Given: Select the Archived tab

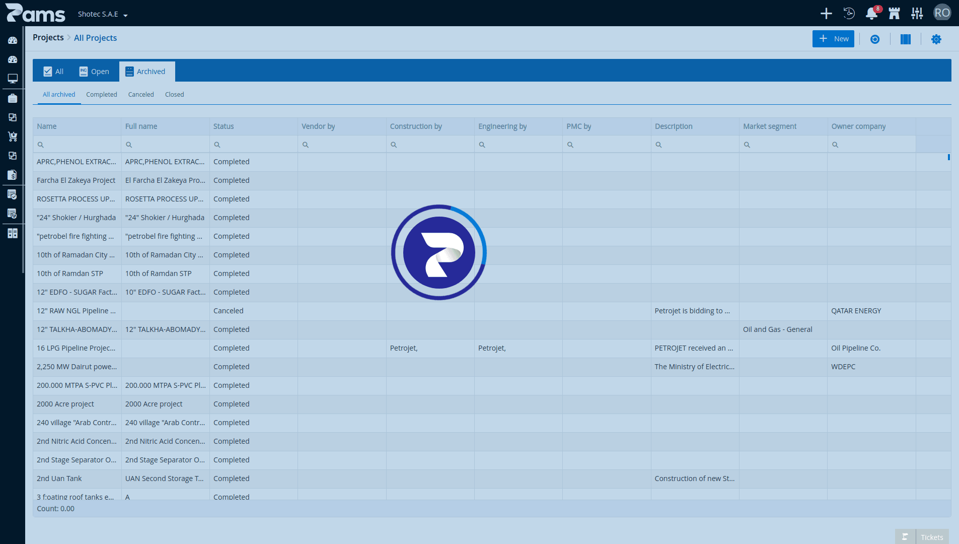Looking at the screenshot, I should (x=147, y=72).
